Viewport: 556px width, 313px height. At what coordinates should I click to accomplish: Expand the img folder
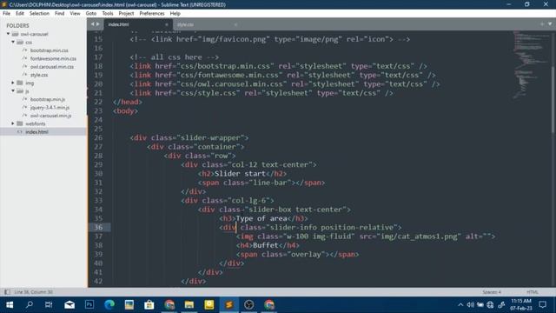coord(13,83)
